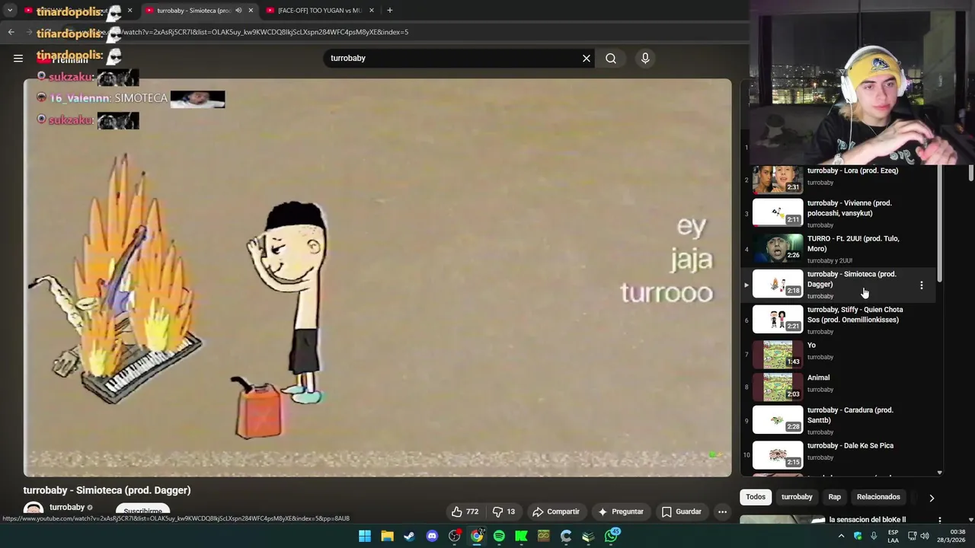Start voice search with the microphone
The width and height of the screenshot is (975, 548).
point(645,59)
